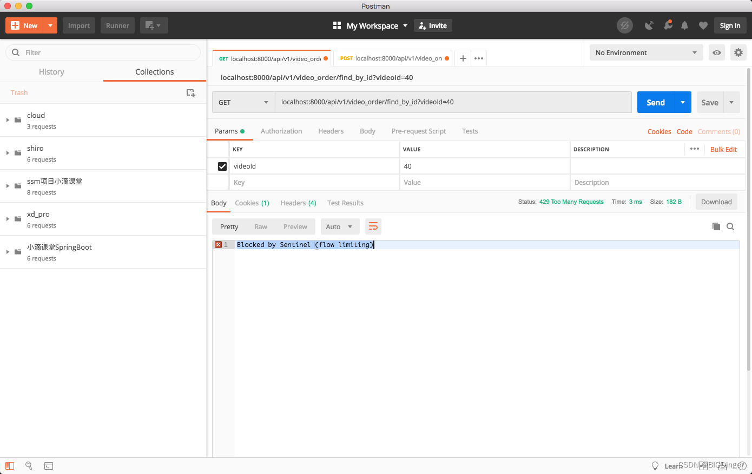Click the new collection icon

190,93
